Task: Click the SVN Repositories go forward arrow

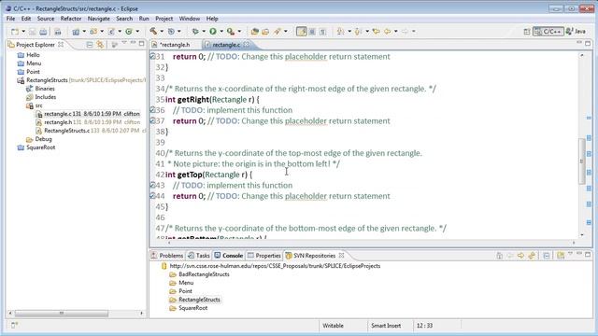Action: click(x=520, y=256)
